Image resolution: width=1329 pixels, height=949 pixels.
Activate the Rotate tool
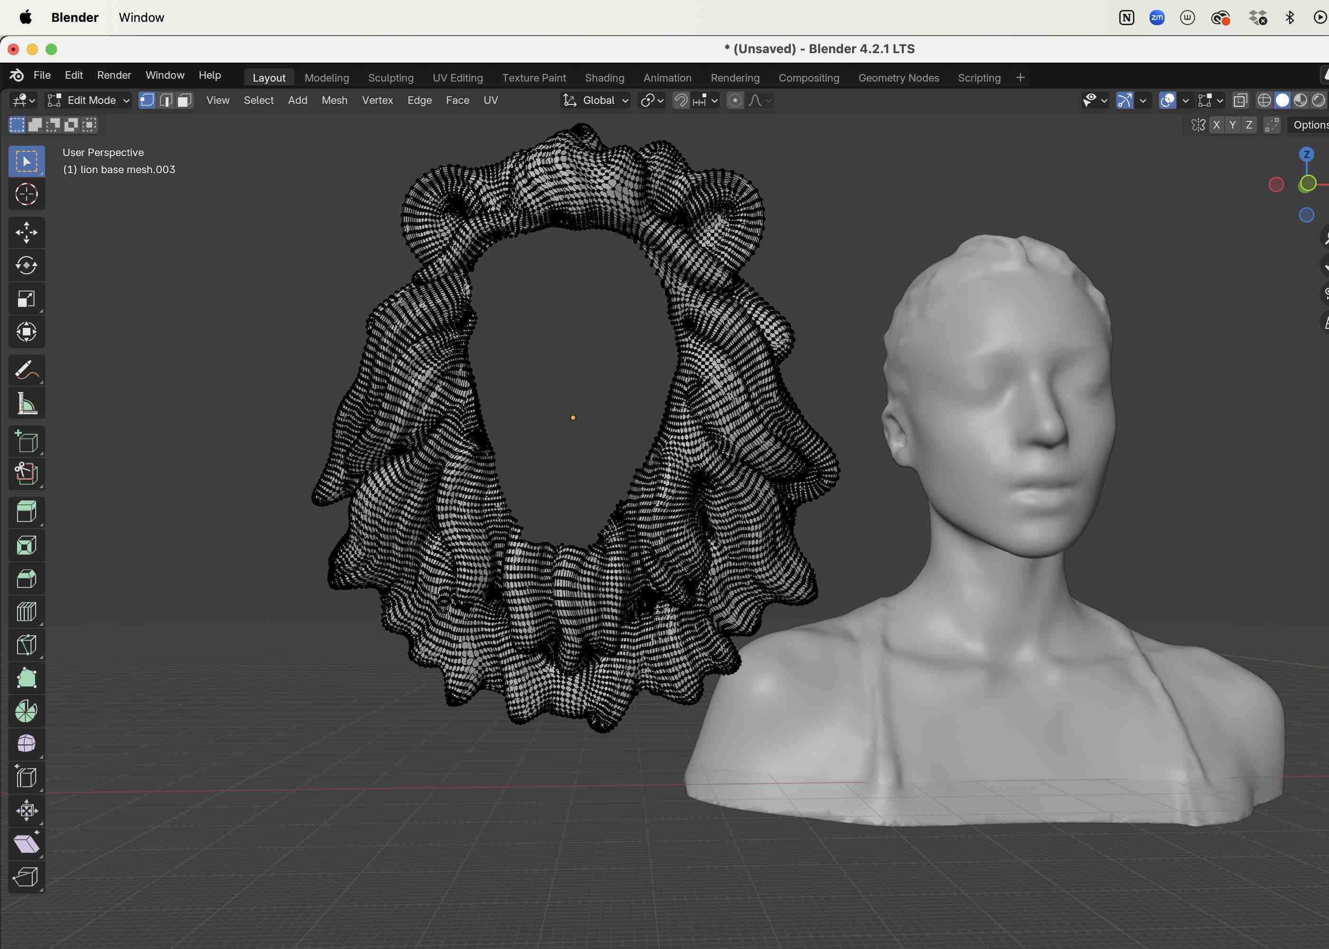click(26, 265)
